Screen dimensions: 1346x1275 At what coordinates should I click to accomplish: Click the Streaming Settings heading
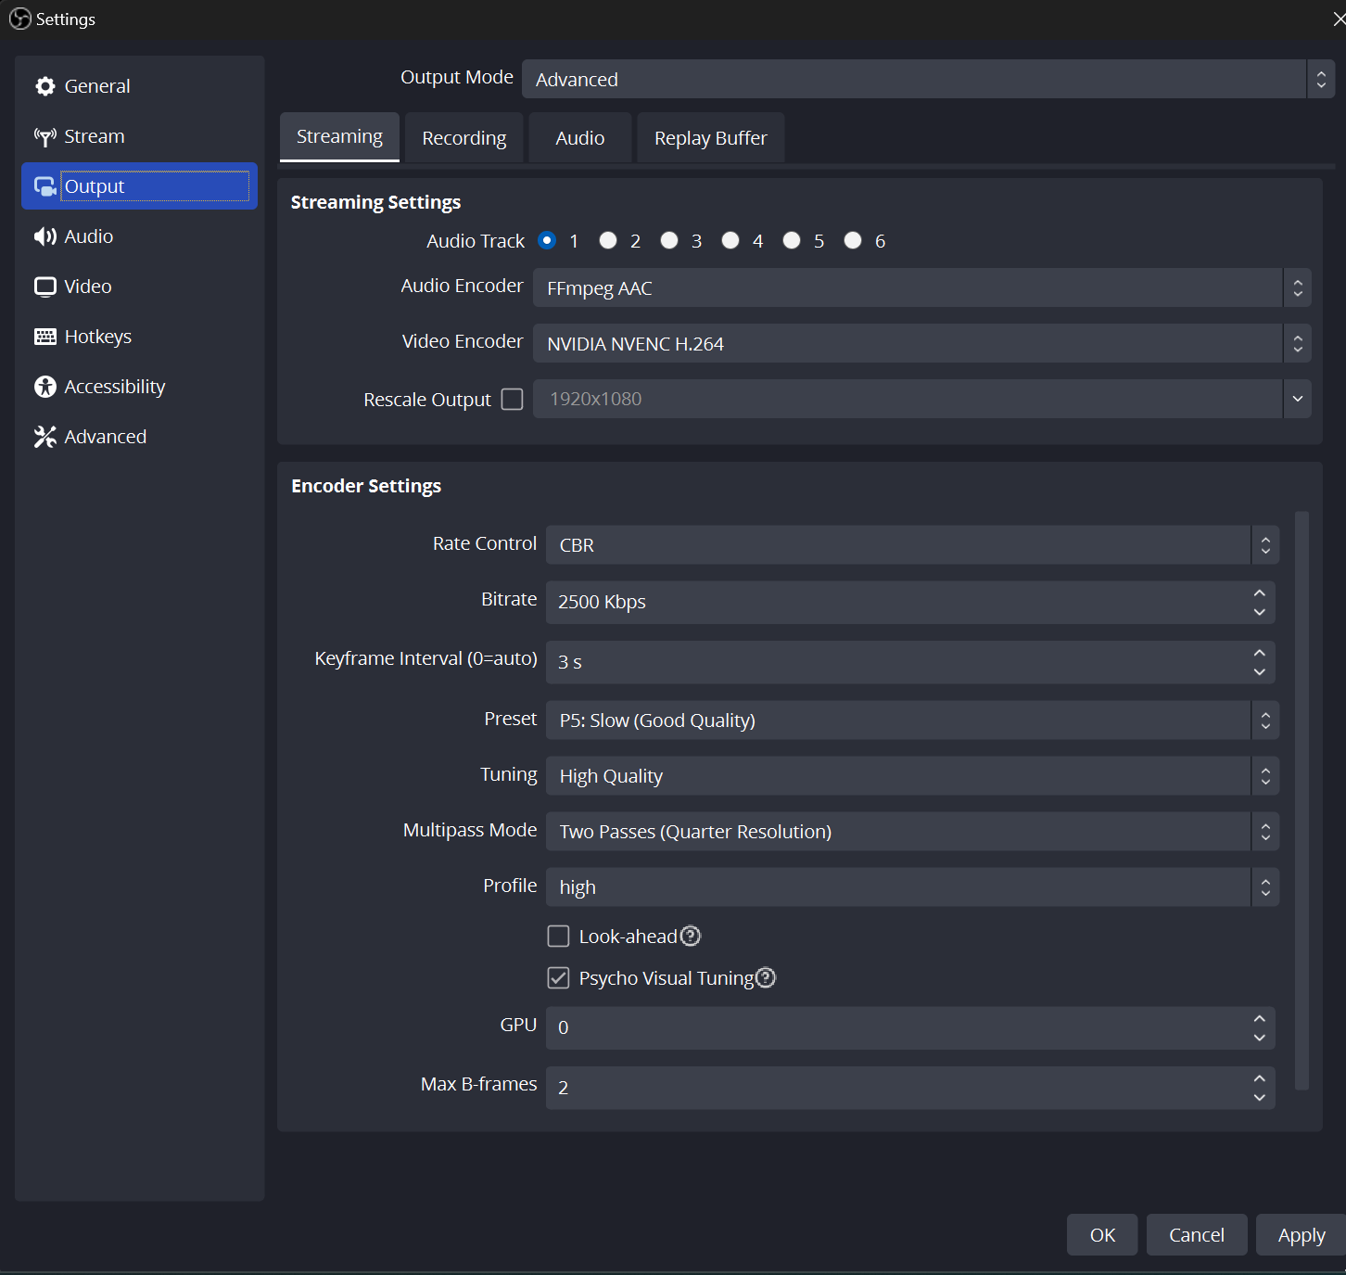click(x=375, y=202)
